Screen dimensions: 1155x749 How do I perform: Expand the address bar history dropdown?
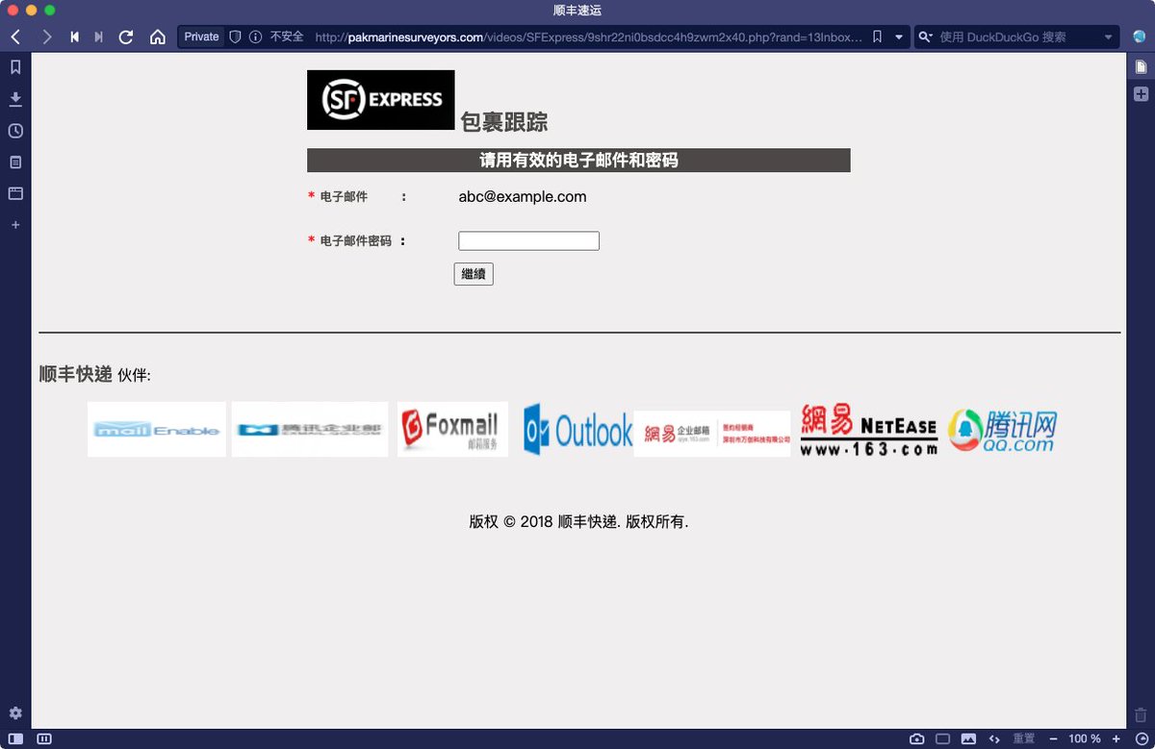[x=899, y=37]
